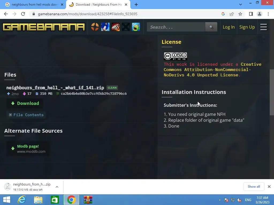Open download item options chevron
The width and height of the screenshot is (274, 205).
(x=57, y=187)
